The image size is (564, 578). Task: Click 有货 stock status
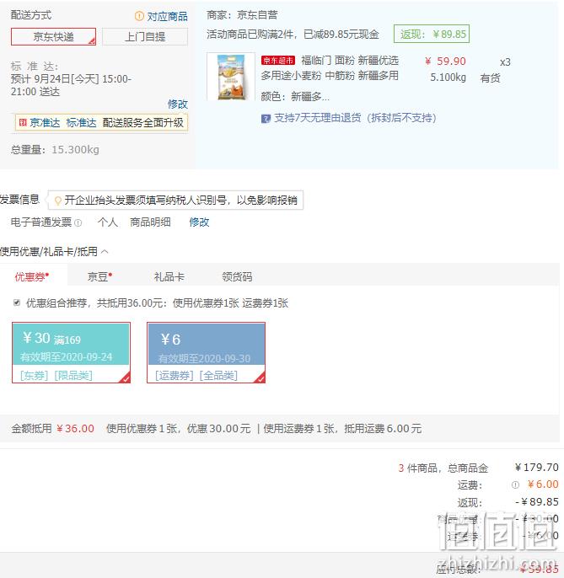click(x=490, y=78)
